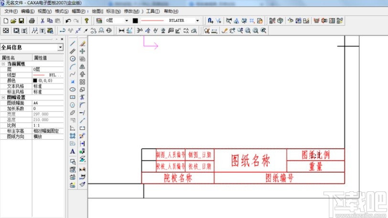
Task: Click the 院校名称 title block cell
Action: 178,178
